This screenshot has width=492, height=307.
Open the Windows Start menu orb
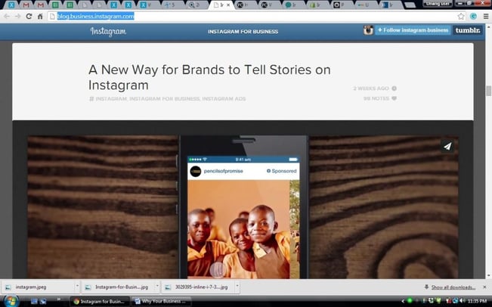click(x=9, y=301)
